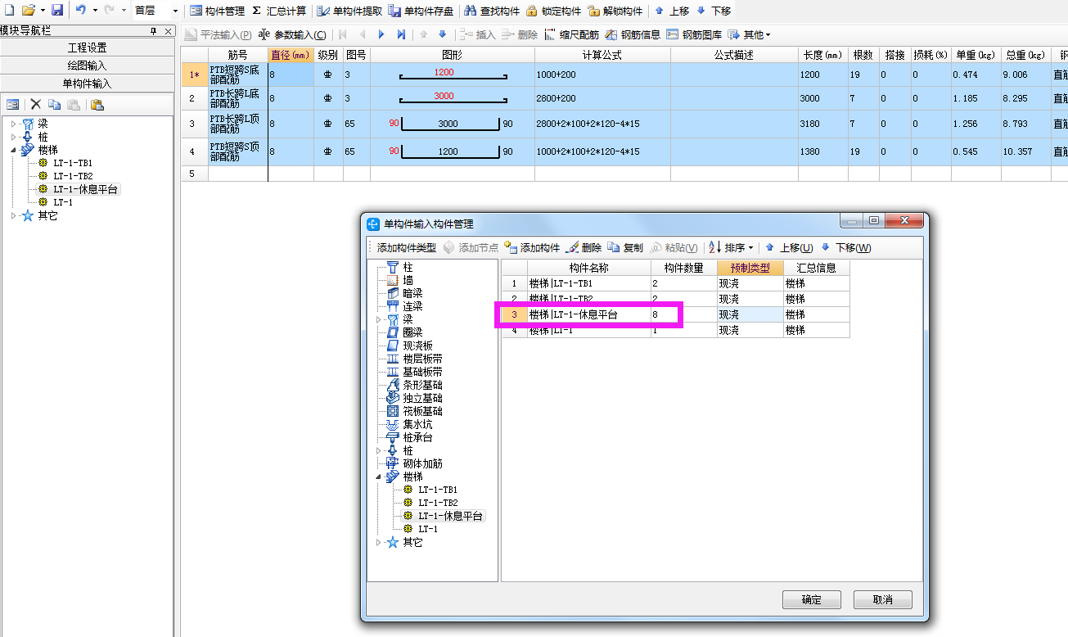Click component manager icon in navigation panel
Image resolution: width=1068 pixels, height=637 pixels.
[13, 104]
